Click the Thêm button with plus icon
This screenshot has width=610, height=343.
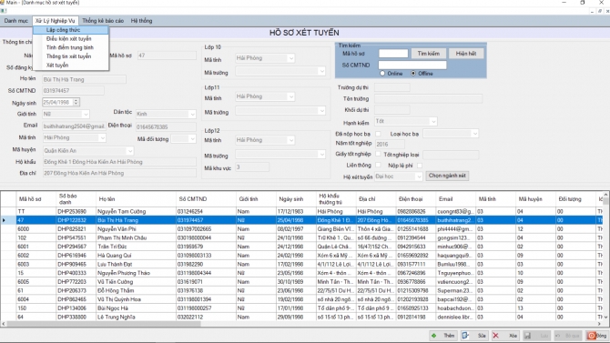click(443, 336)
